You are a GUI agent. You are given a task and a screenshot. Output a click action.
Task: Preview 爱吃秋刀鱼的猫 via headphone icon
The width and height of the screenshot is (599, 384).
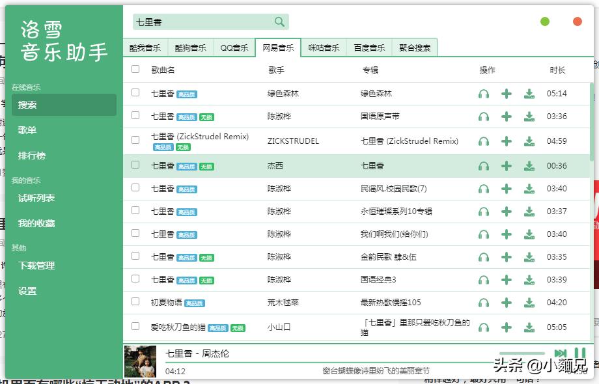482,327
